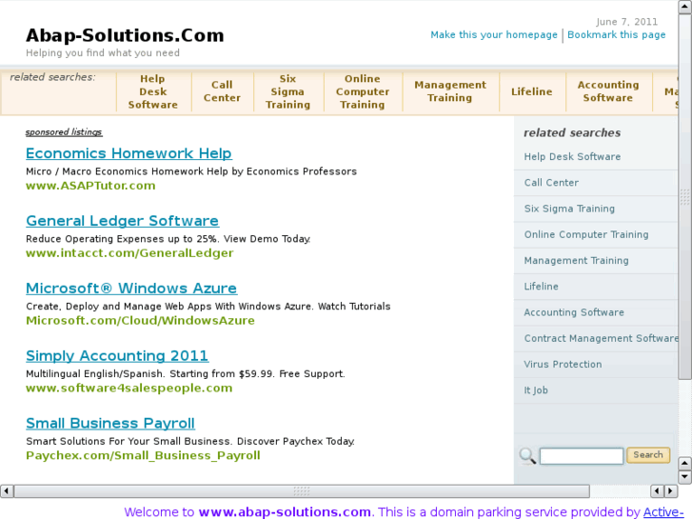Click www.ASAPTutor.com URL
The height and width of the screenshot is (519, 692).
(90, 186)
